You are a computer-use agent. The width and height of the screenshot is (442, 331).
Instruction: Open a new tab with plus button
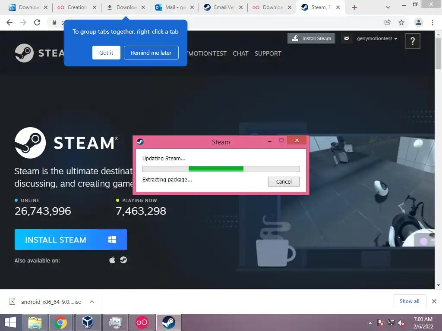click(x=354, y=7)
